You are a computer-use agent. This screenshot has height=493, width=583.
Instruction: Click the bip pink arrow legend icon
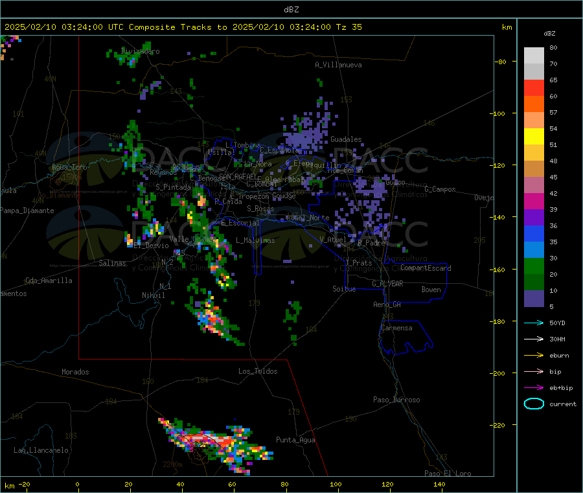tap(534, 371)
